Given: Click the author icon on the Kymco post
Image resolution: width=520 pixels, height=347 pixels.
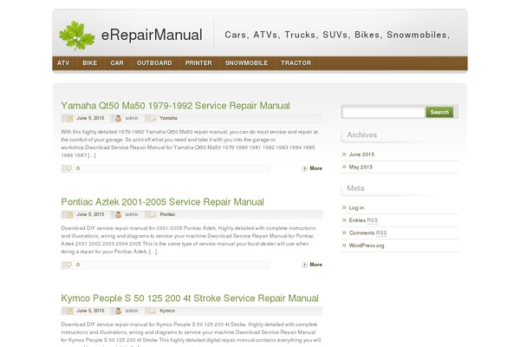Looking at the screenshot, I should pos(118,311).
